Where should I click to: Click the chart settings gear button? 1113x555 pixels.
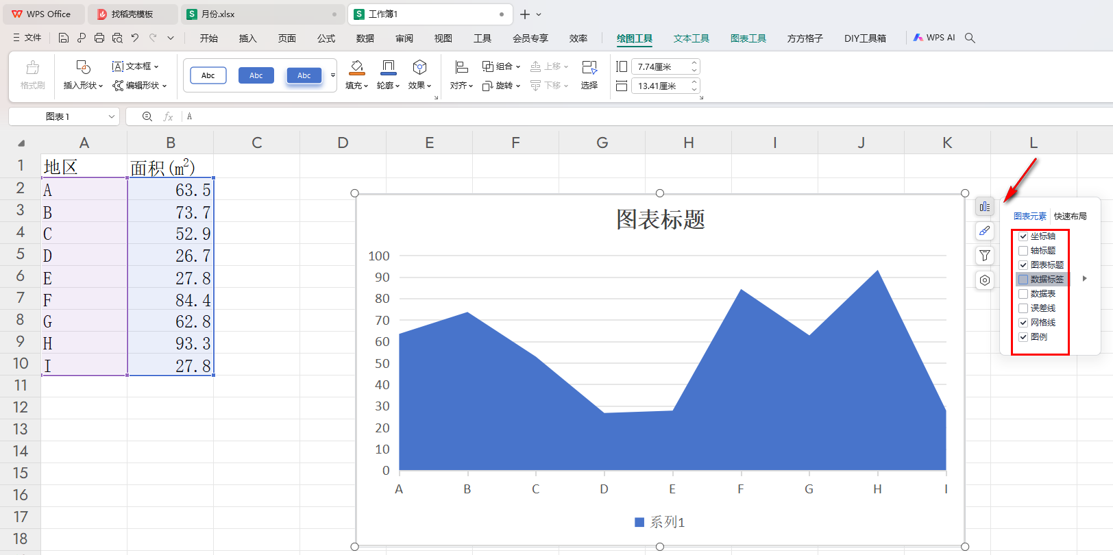coord(985,280)
